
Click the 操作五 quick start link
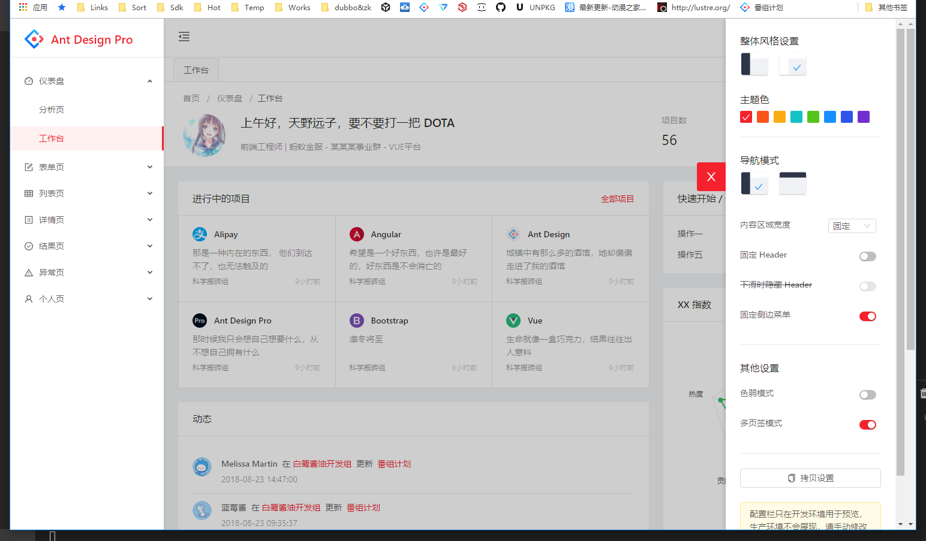tap(690, 255)
